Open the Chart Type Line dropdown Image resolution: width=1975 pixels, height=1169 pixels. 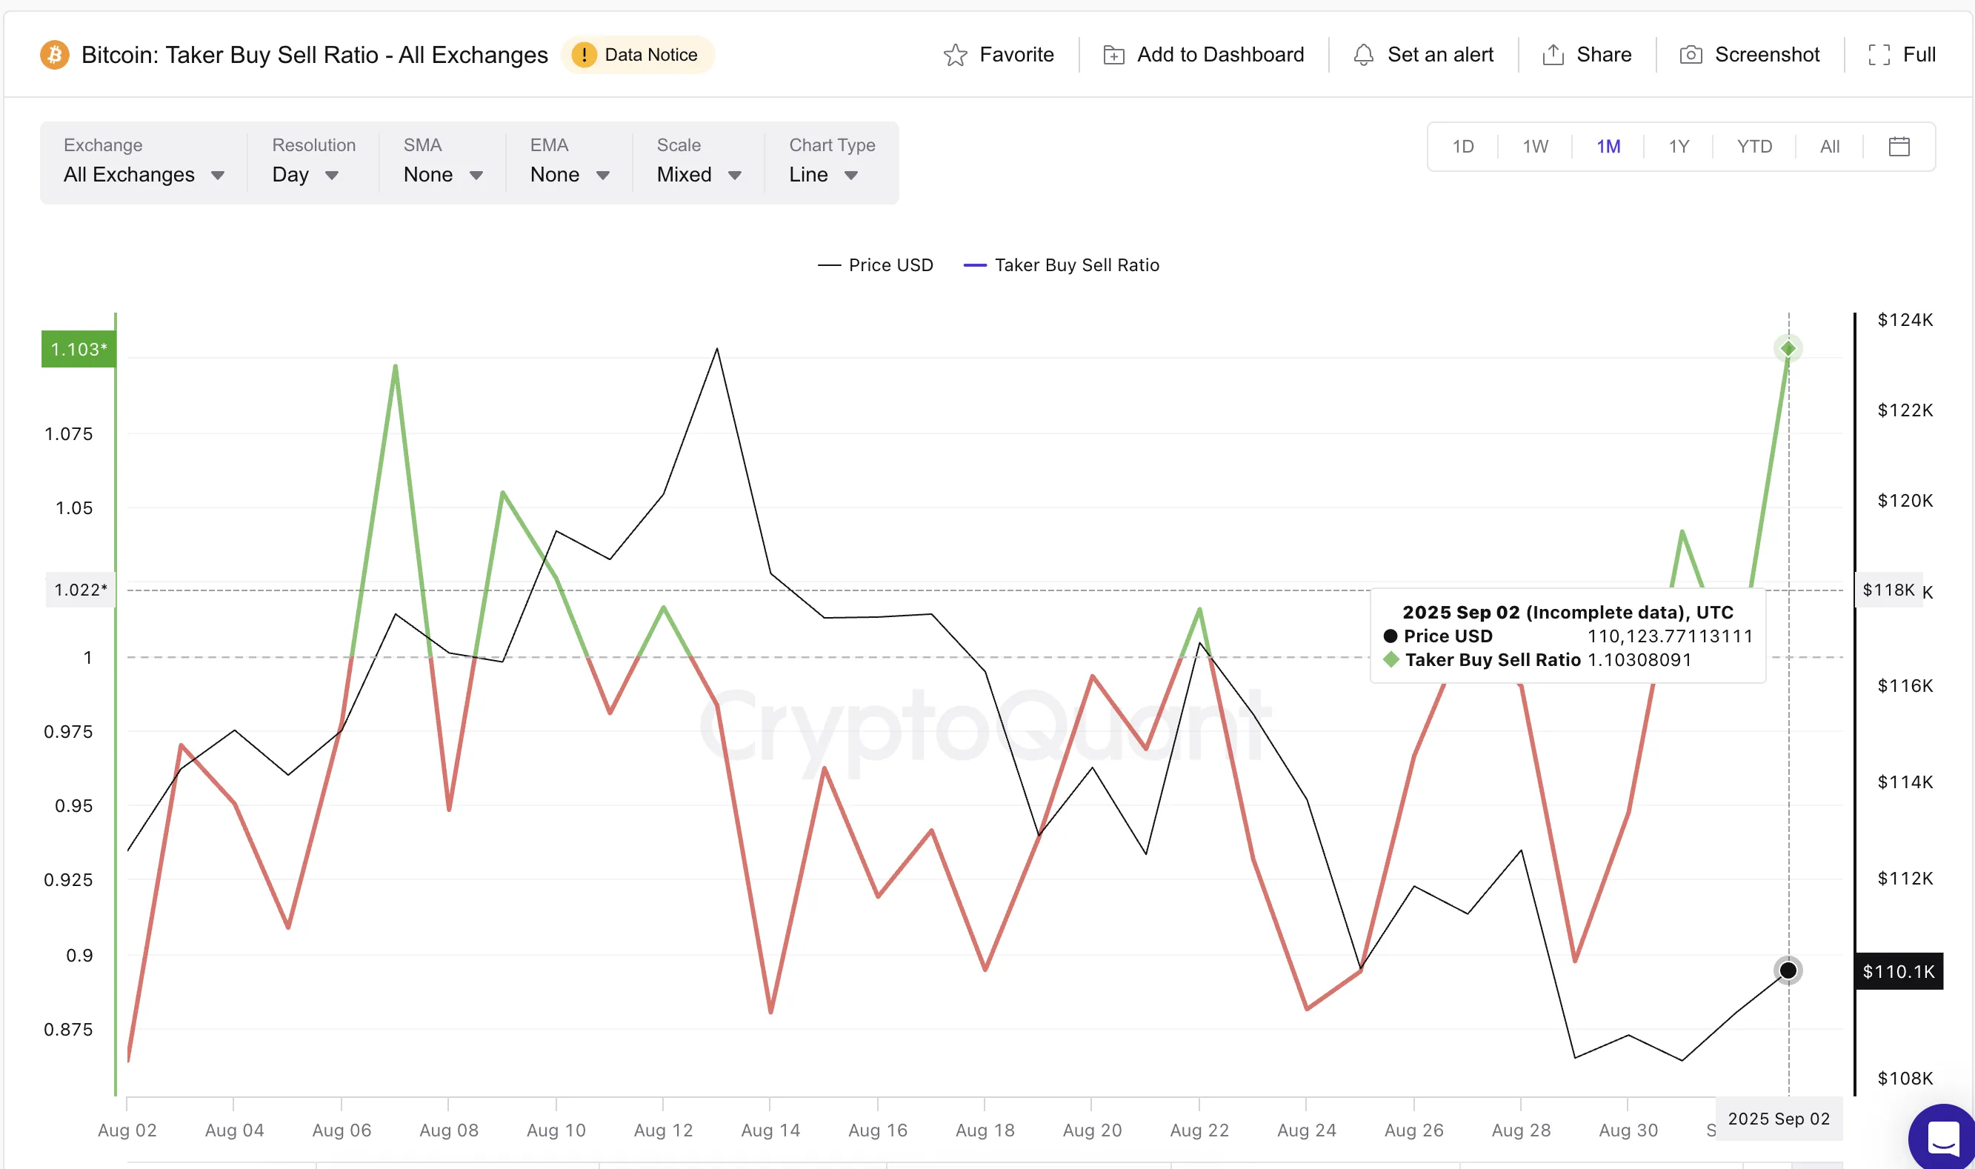823,175
